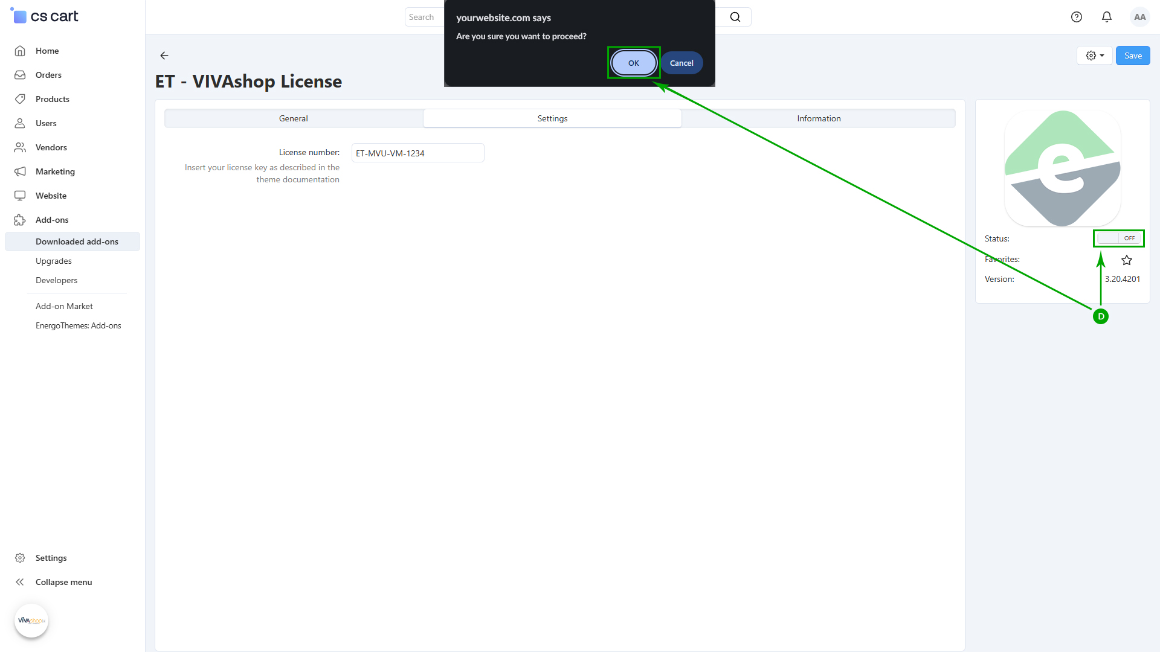Open the AA user avatar menu

[1139, 17]
